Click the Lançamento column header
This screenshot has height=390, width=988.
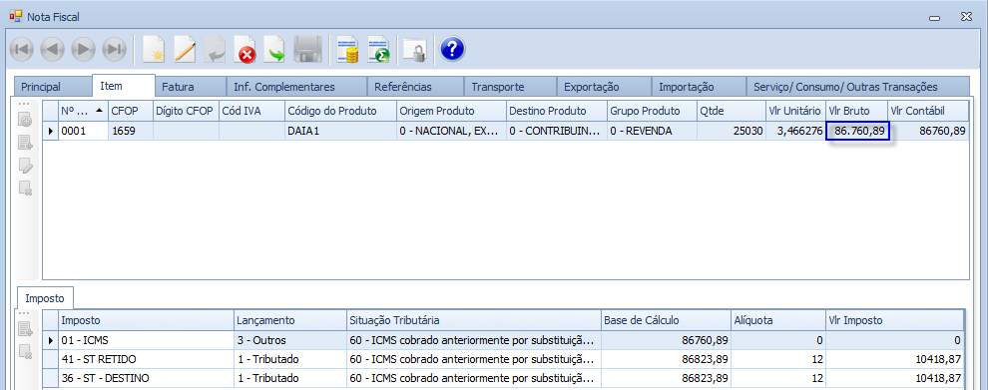point(289,321)
